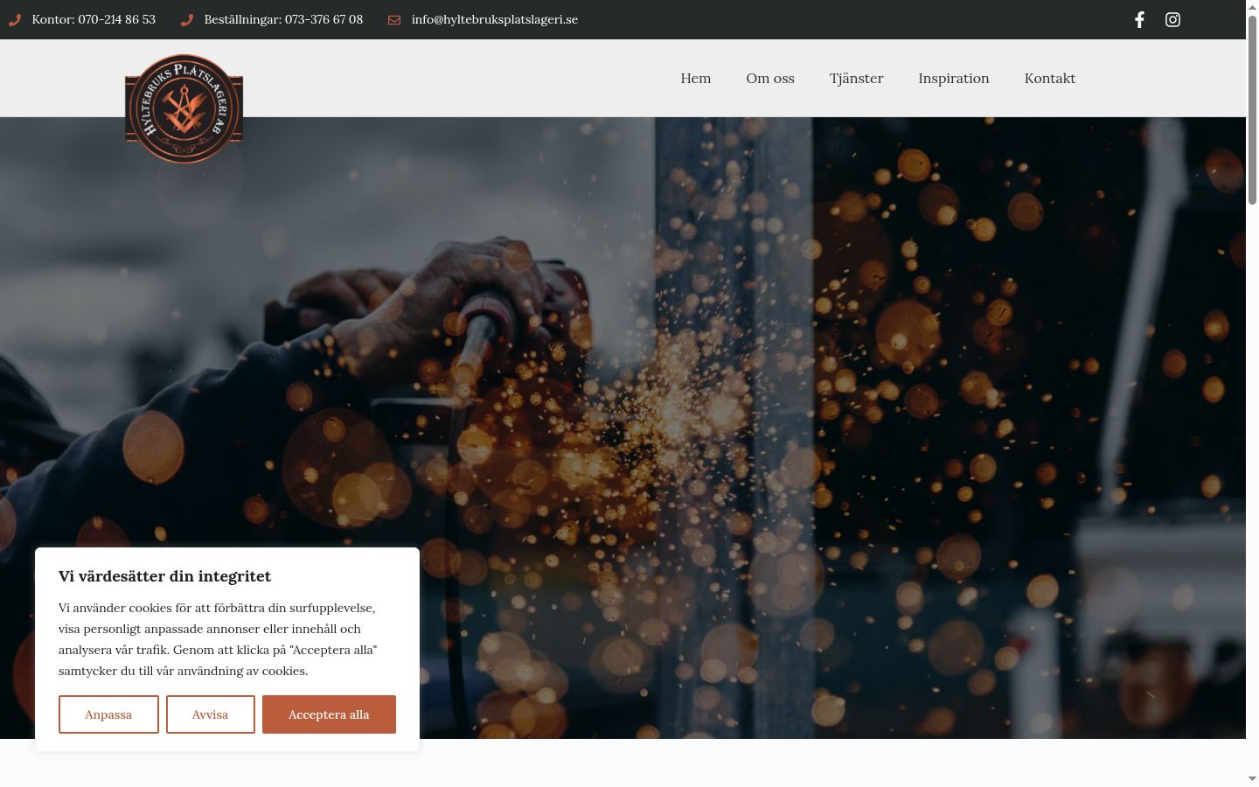Click the heading "Vi värdesätter din integritet"
Viewport: 1259px width, 787px height.
(x=164, y=576)
